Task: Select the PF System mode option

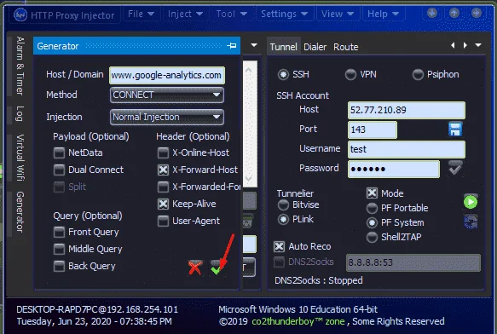Action: tap(372, 222)
